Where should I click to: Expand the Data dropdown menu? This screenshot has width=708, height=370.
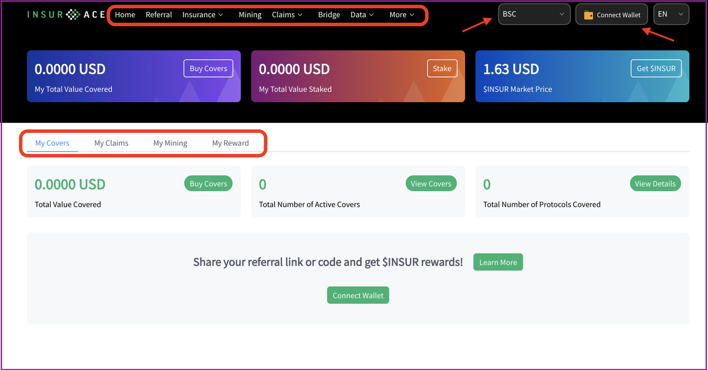click(x=362, y=15)
